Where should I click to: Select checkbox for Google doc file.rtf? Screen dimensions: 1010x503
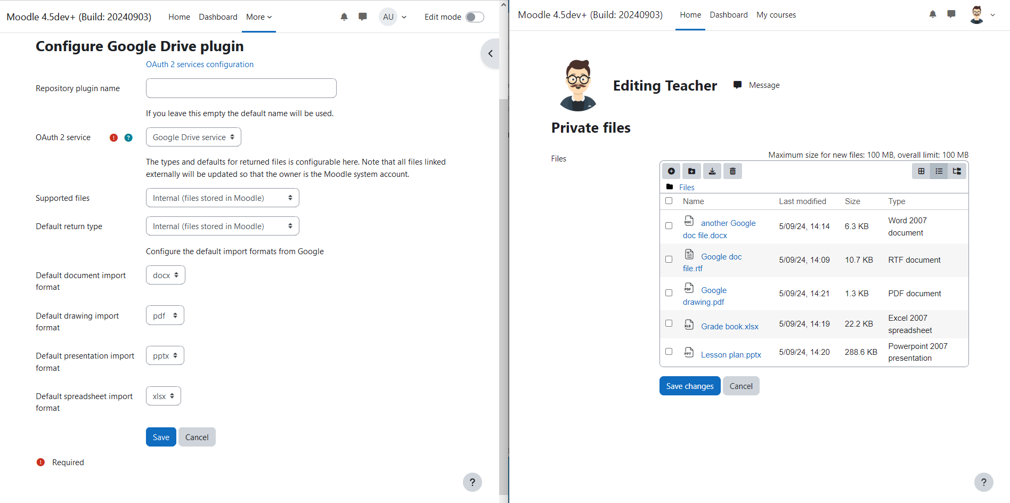pyautogui.click(x=669, y=259)
